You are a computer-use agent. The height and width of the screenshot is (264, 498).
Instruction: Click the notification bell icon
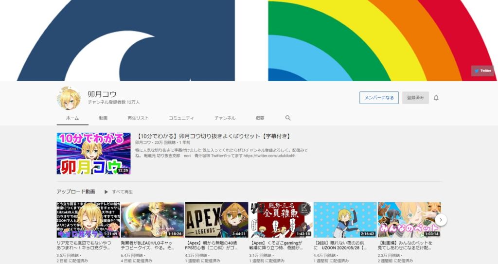tap(436, 98)
